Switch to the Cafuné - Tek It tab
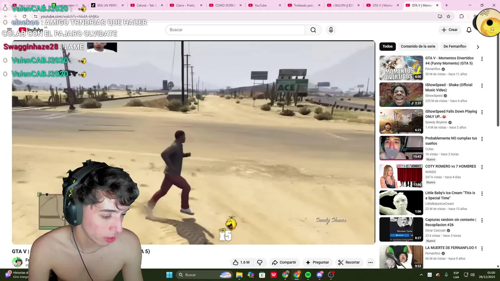The image size is (500, 281). pyautogui.click(x=147, y=5)
